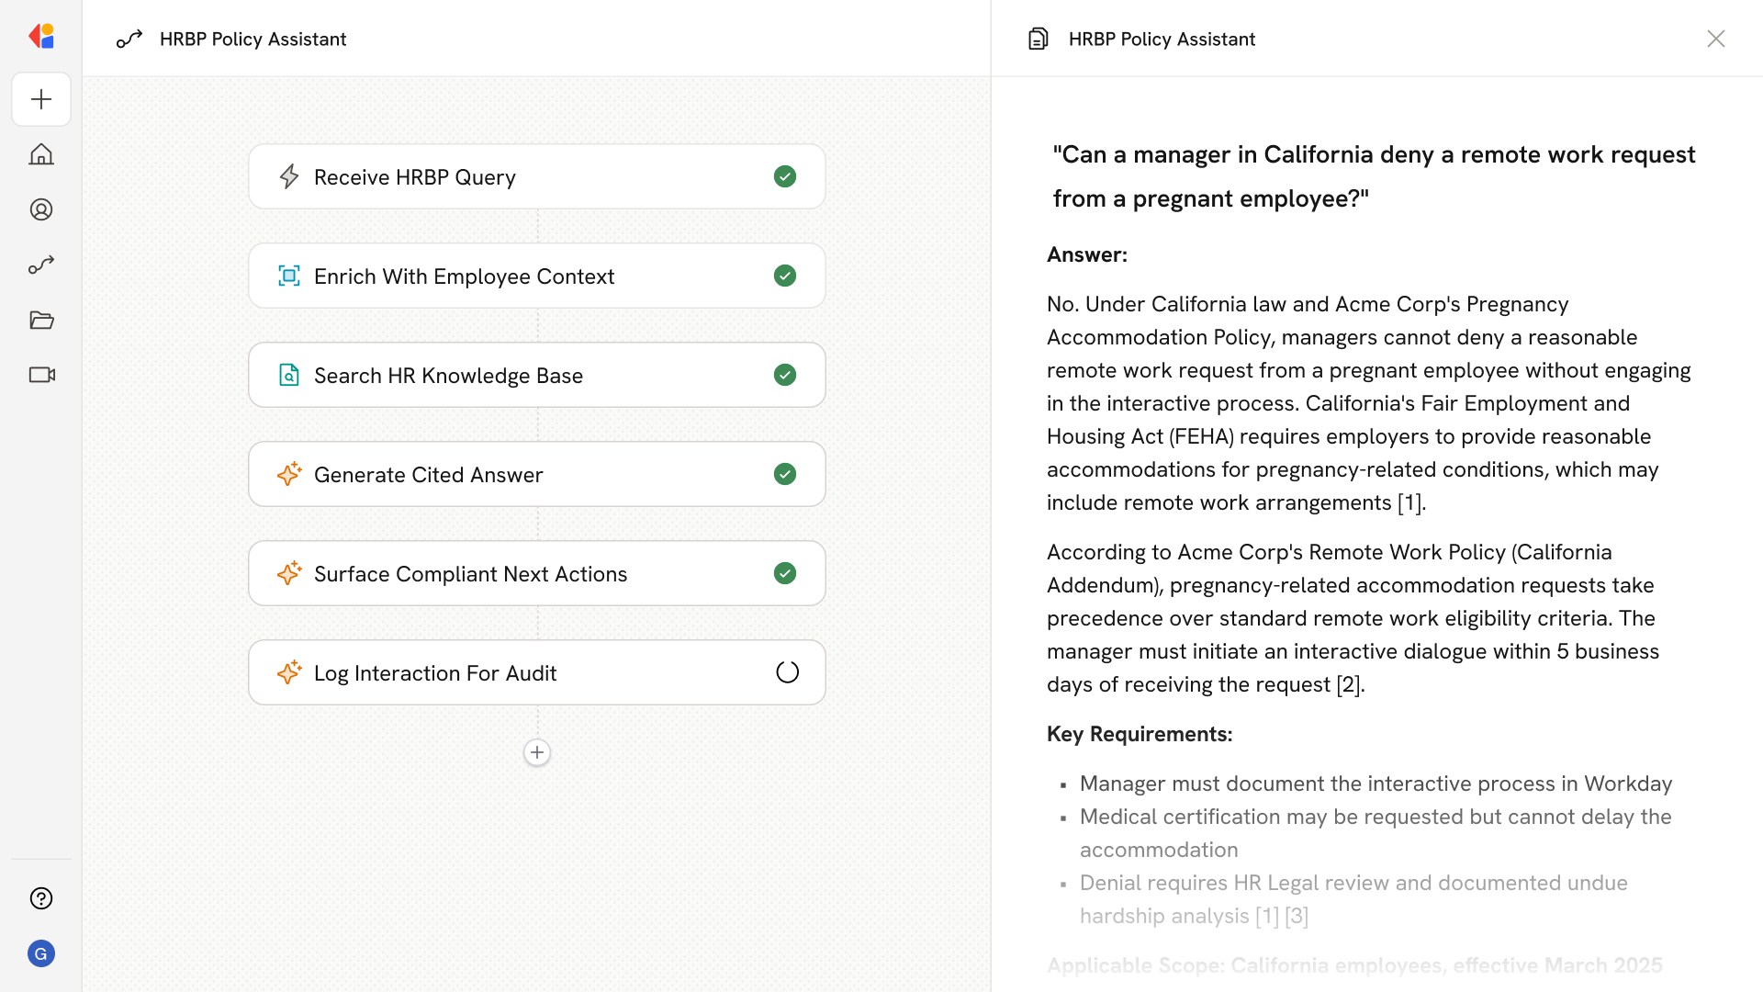
Task: Open the help question mark icon
Action: click(x=41, y=898)
